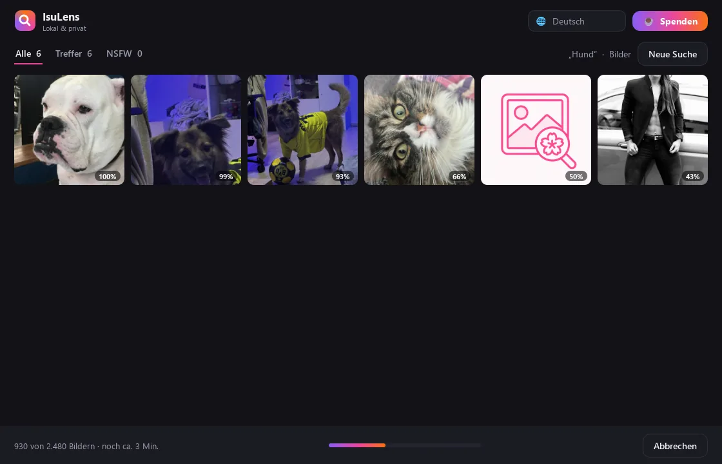Viewport: 722px width, 464px height.
Task: Open the tabby cat thumbnail
Action: (419, 130)
